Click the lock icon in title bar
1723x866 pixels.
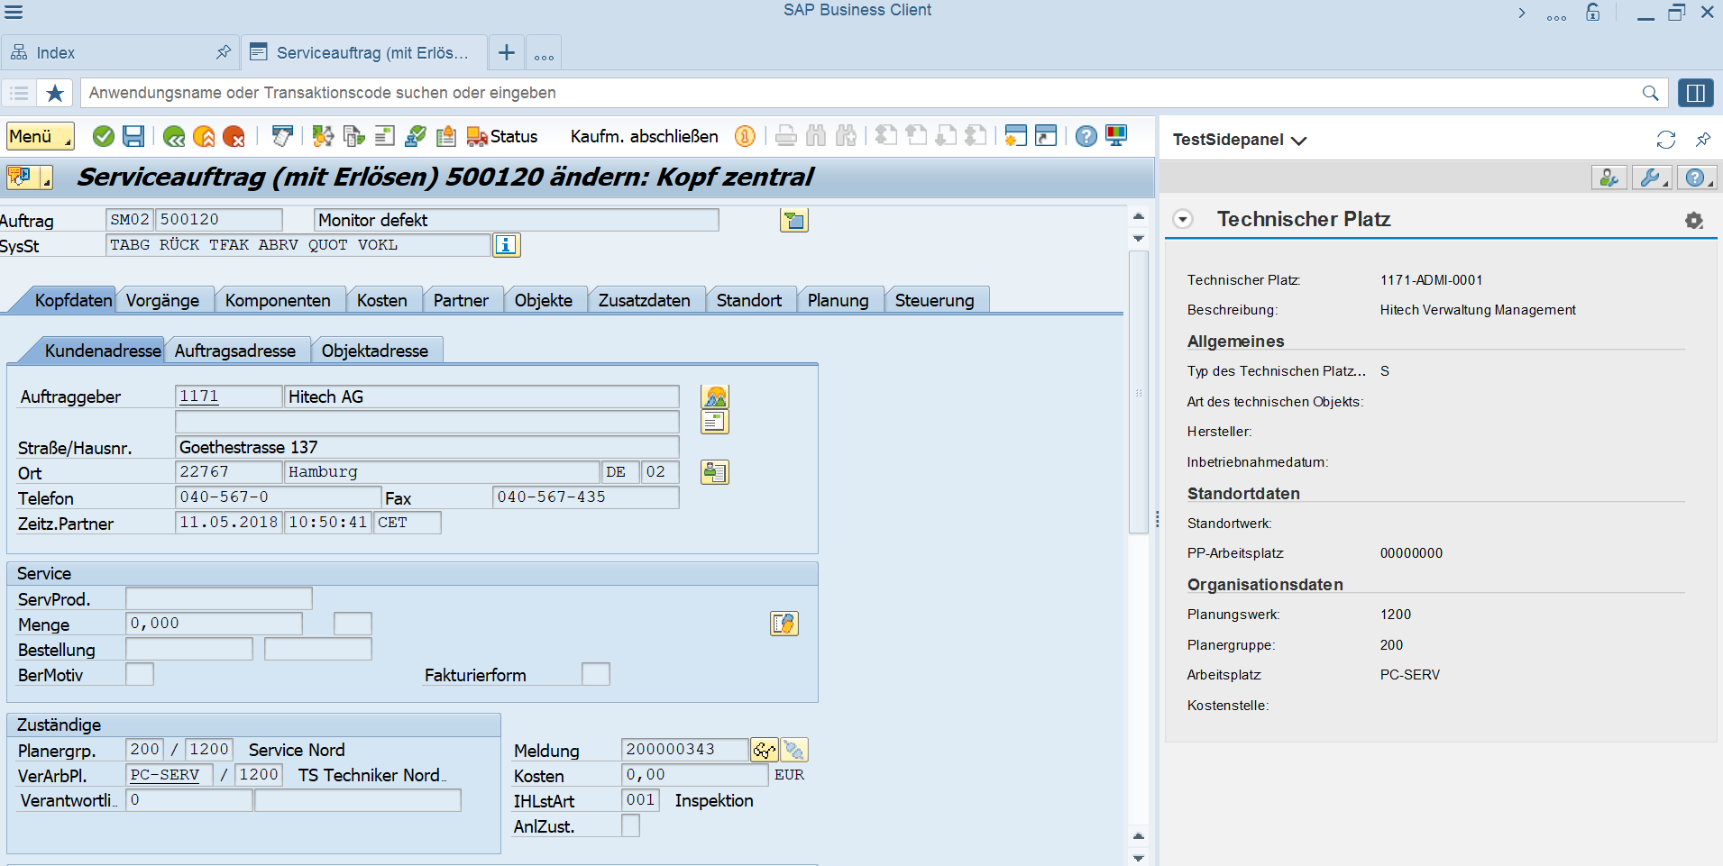tap(1593, 12)
